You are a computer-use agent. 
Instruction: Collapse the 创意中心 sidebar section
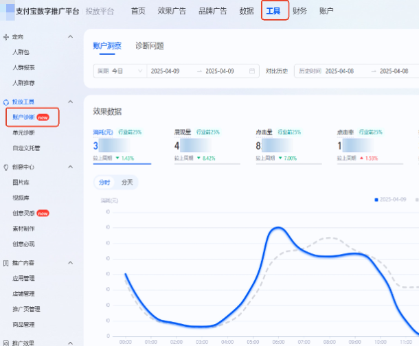coord(71,167)
